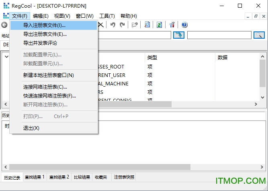The image size is (268, 191).
Task: Click registry list scroll up arrow
Action: click(262, 56)
